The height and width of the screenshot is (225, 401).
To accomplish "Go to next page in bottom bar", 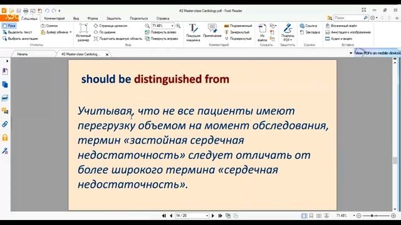I will pos(213,216).
